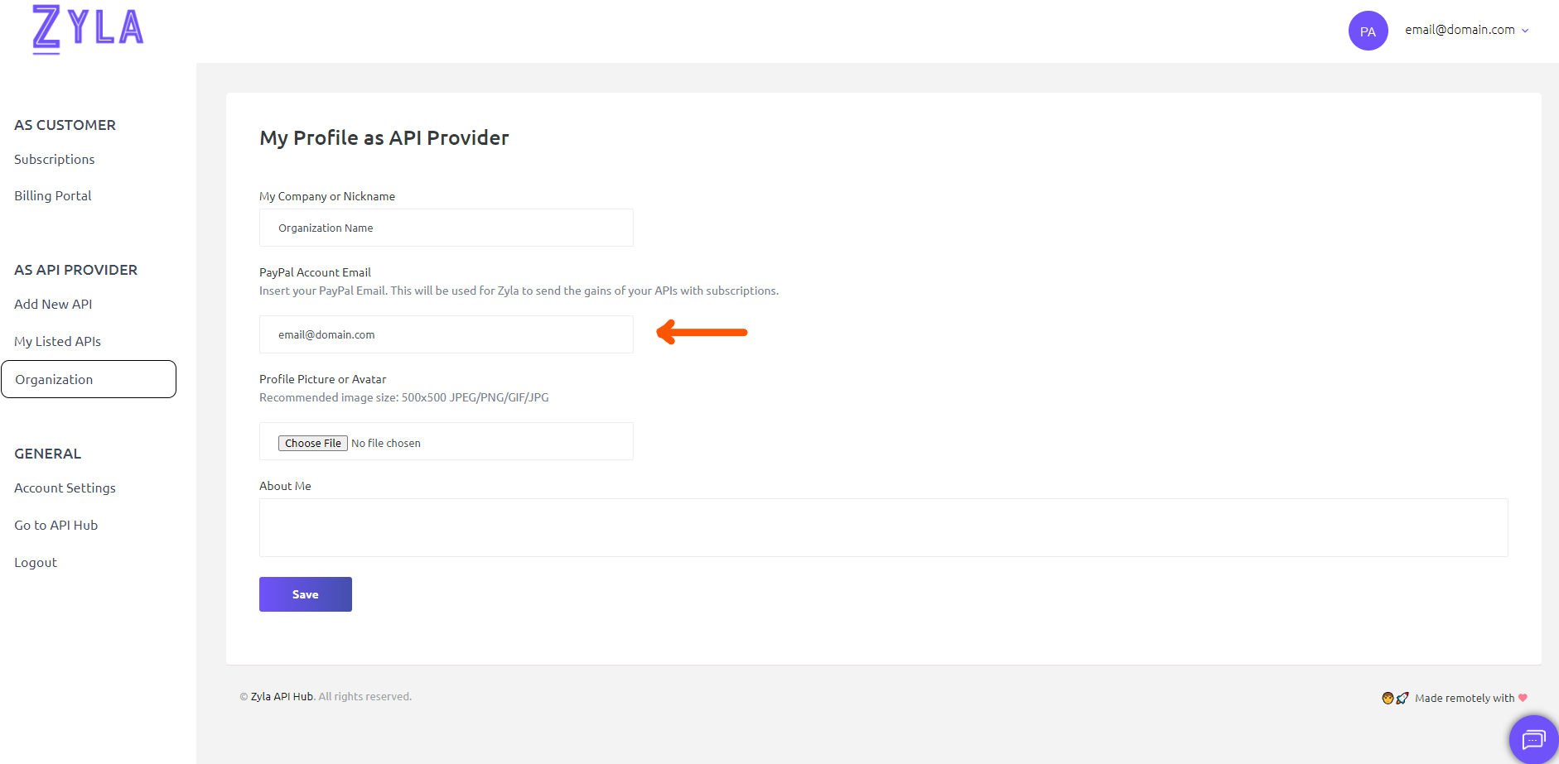Click the Choose File button
This screenshot has height=764, width=1559.
point(313,443)
